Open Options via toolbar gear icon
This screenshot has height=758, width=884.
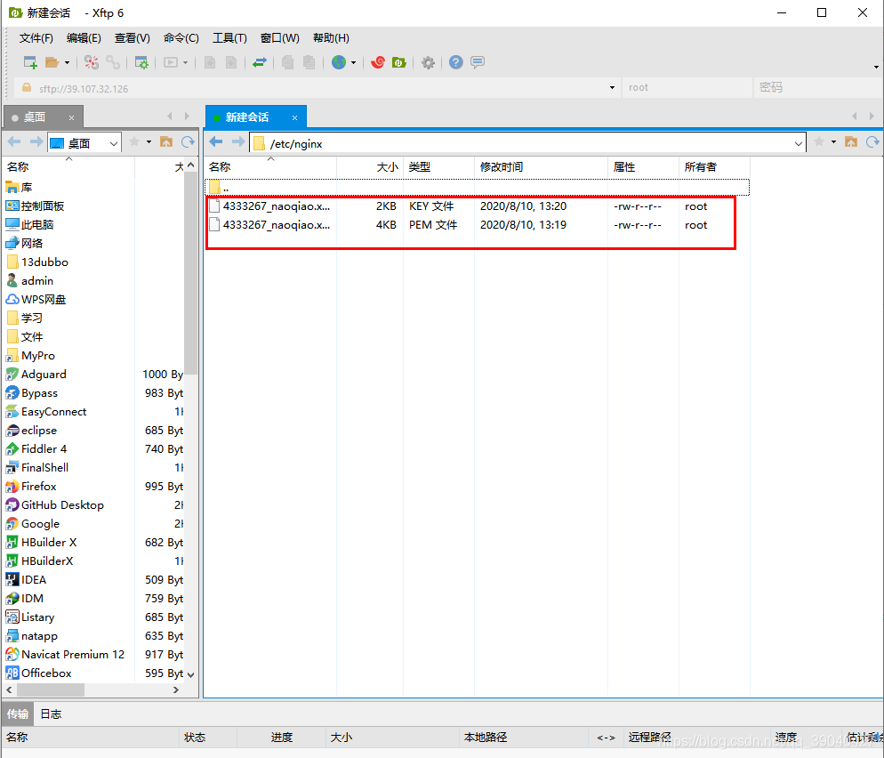click(428, 62)
